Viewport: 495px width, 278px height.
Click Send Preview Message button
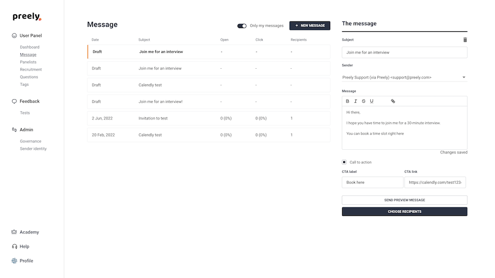point(404,200)
